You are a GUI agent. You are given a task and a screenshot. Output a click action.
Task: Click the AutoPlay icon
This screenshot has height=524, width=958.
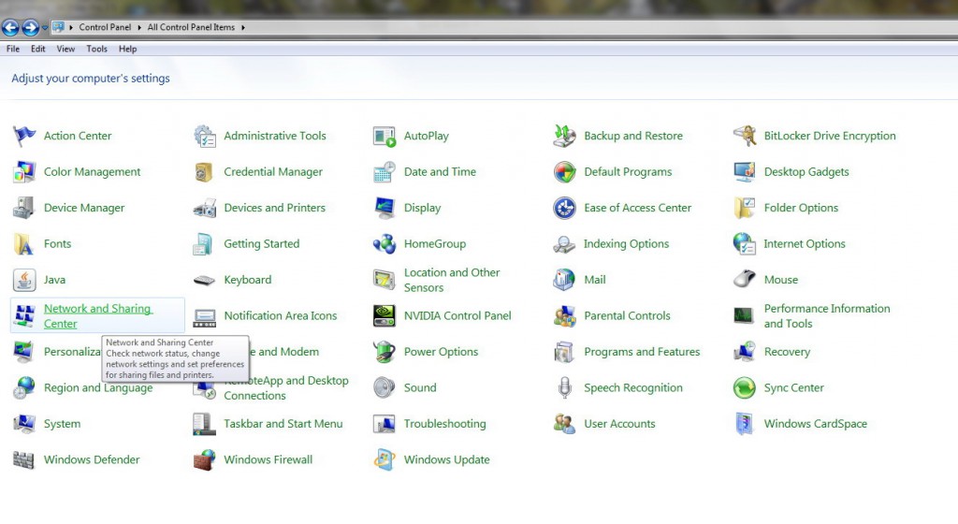(385, 136)
